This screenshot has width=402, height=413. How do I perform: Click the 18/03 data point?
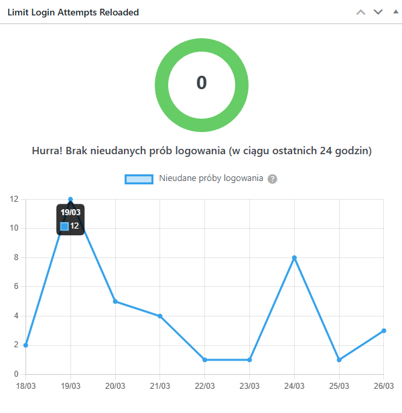tap(25, 345)
